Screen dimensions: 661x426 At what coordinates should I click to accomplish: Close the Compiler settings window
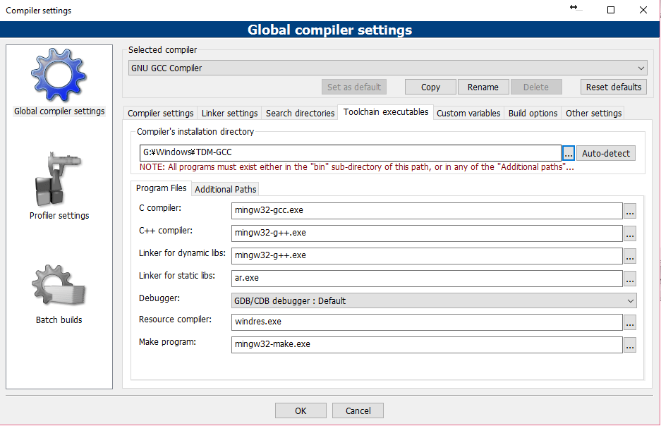click(643, 10)
